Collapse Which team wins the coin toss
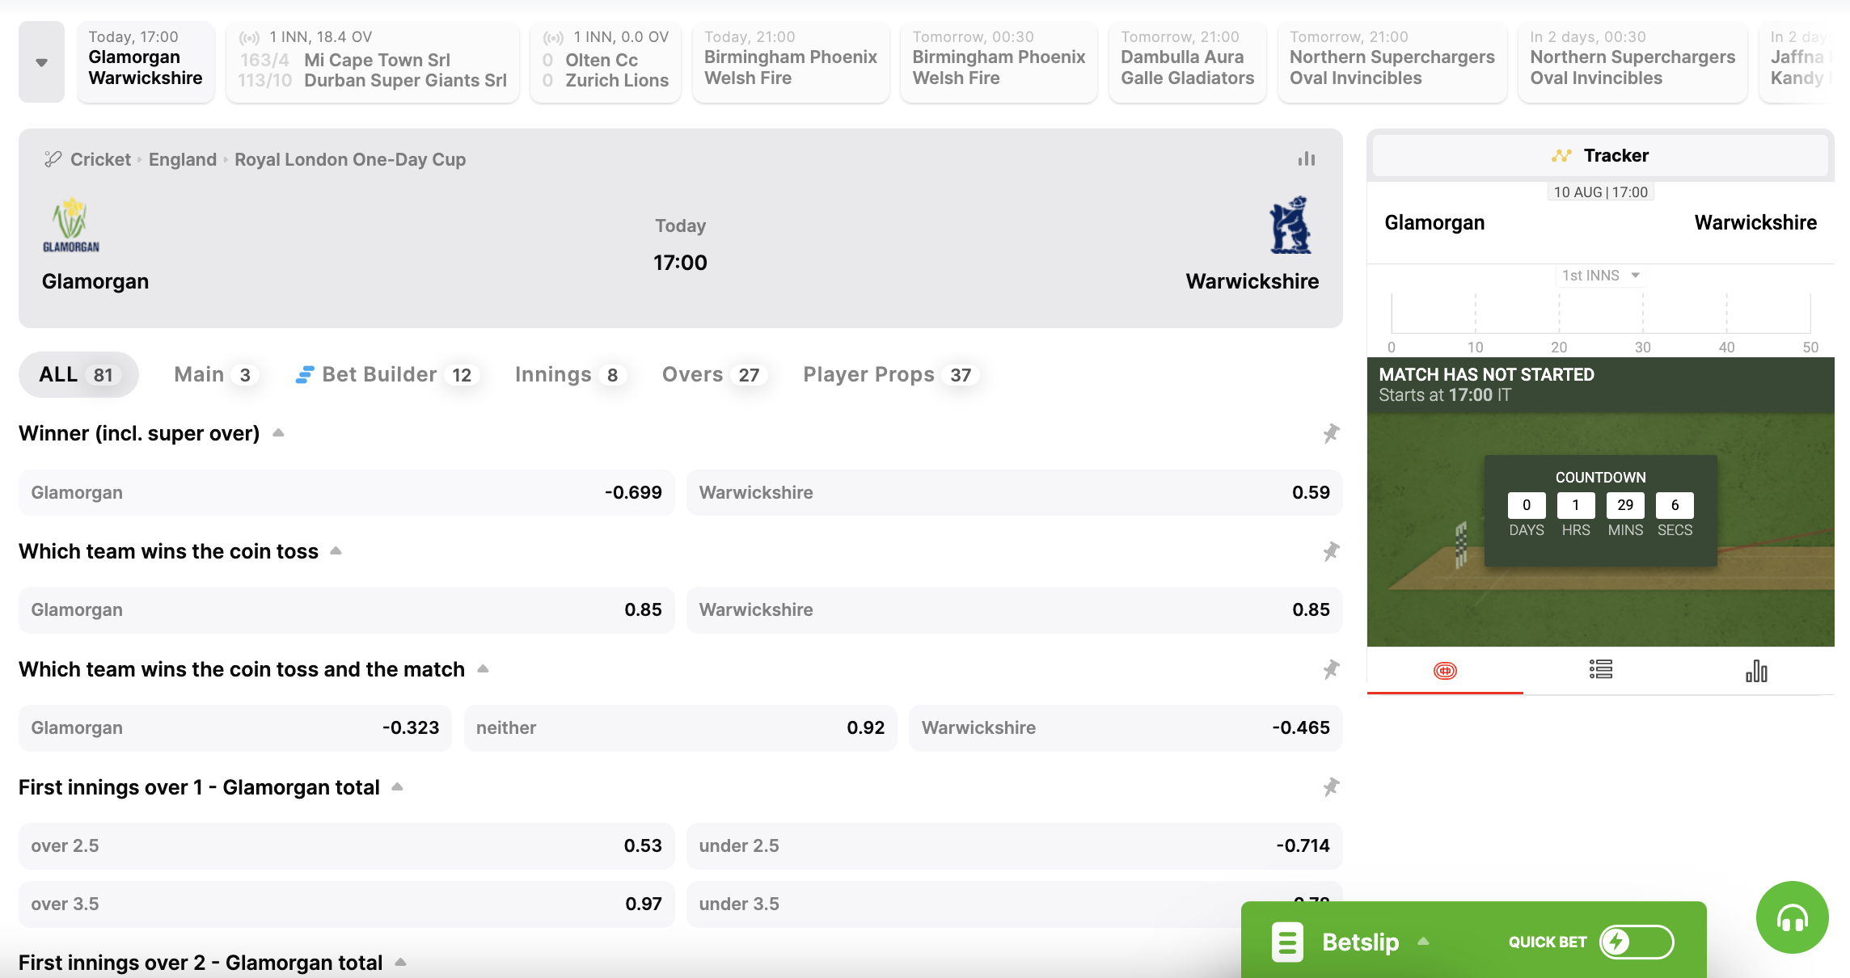Viewport: 1850px width, 978px height. [x=336, y=551]
